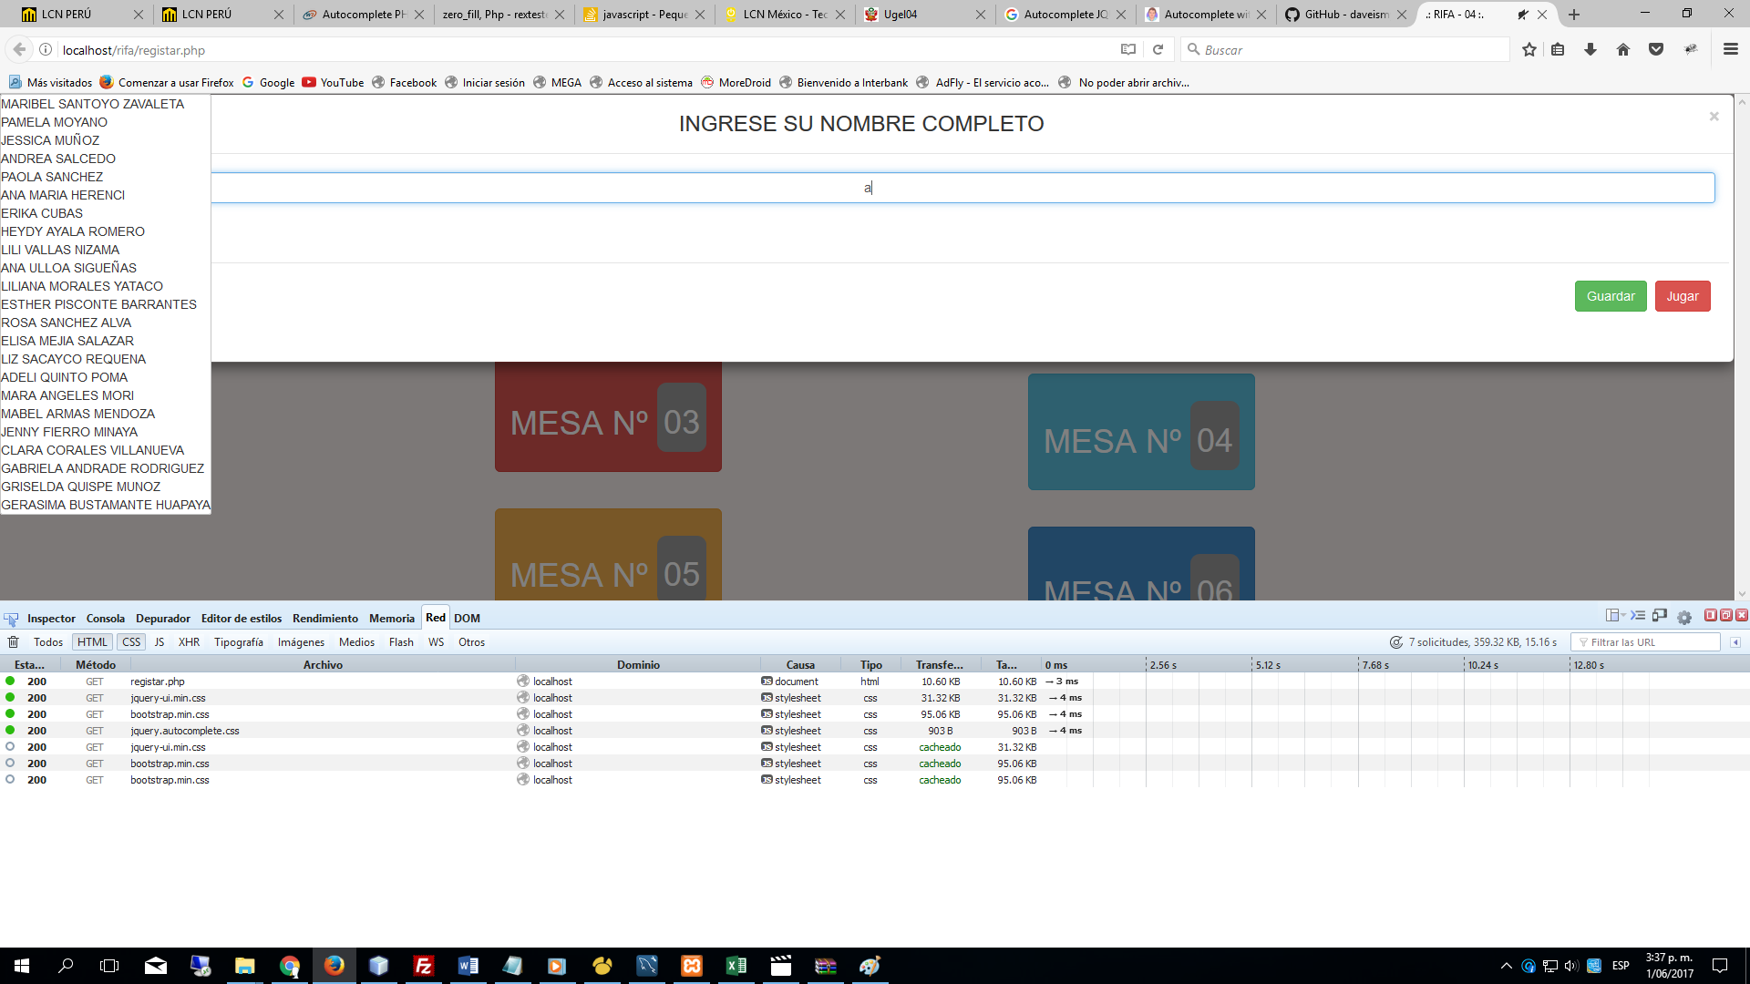
Task: Switch to the Consola devtools tab
Action: pos(106,619)
